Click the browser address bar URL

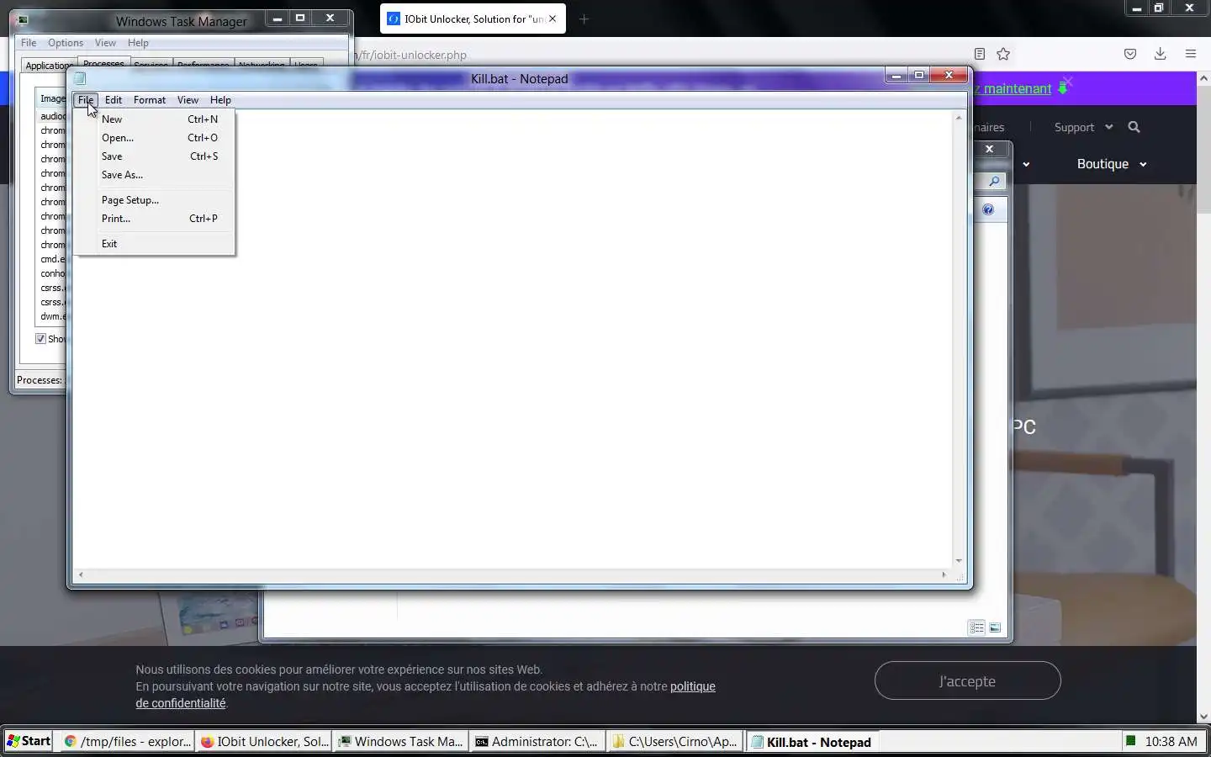pyautogui.click(x=410, y=56)
